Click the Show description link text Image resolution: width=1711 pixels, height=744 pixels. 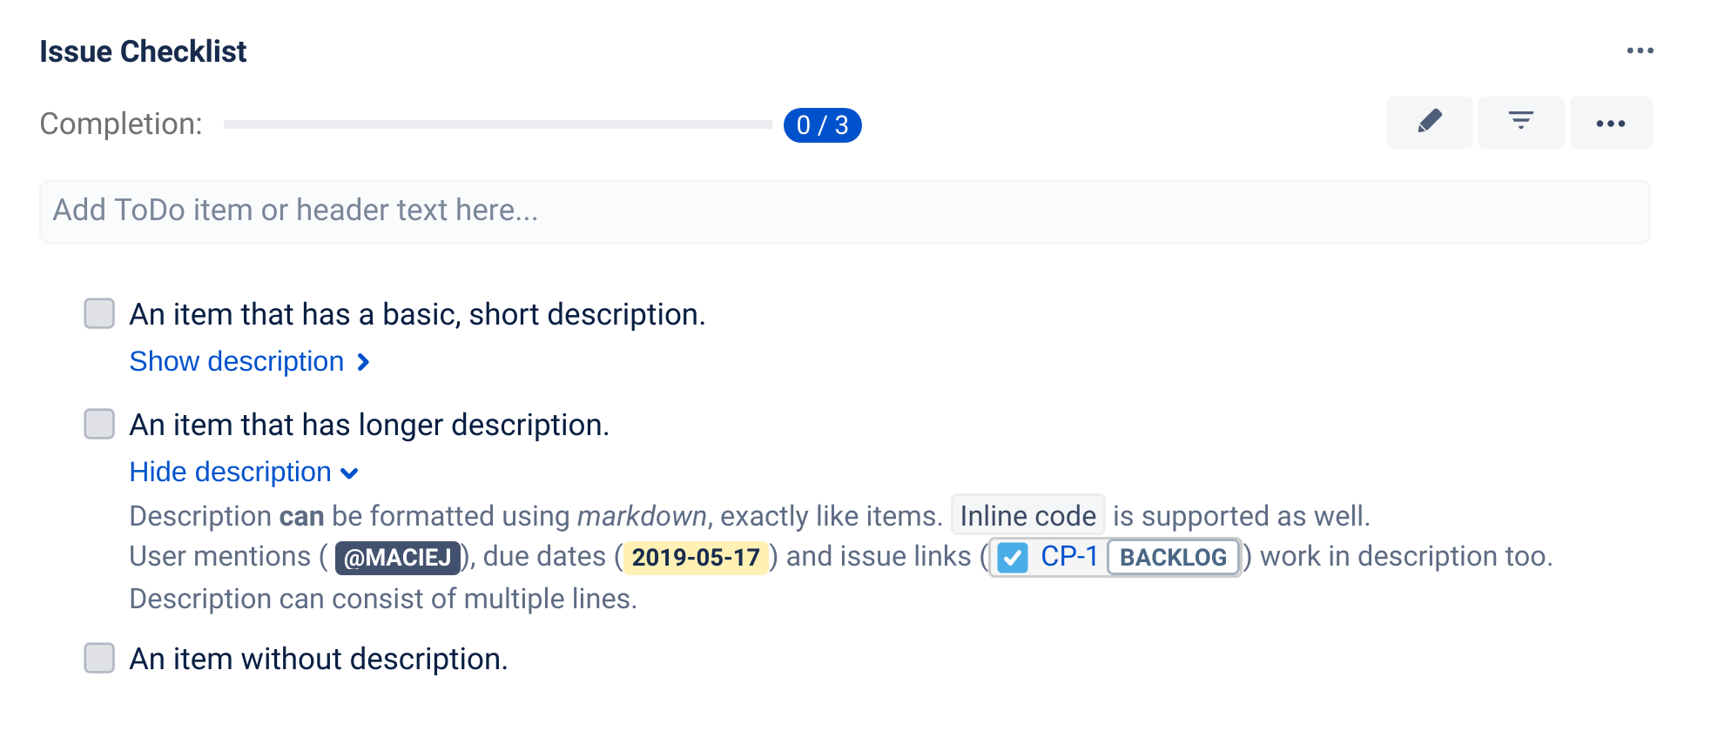[x=236, y=361]
